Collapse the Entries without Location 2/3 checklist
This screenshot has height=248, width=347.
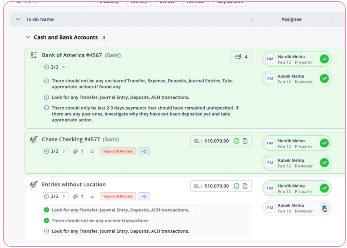point(55,196)
